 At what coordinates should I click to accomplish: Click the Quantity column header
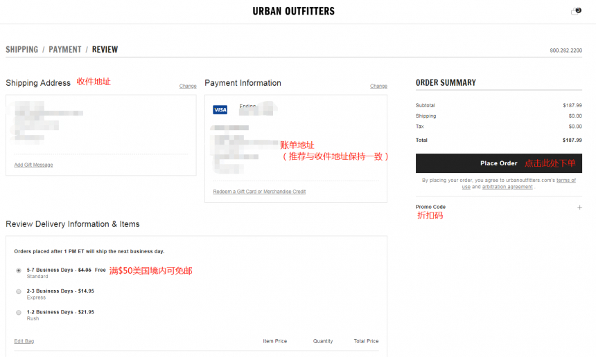point(323,341)
